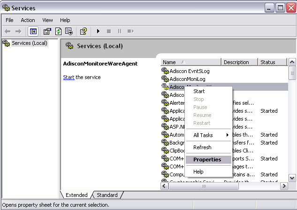The image size is (297, 210).
Task: Click Start the service link
Action: tap(69, 77)
